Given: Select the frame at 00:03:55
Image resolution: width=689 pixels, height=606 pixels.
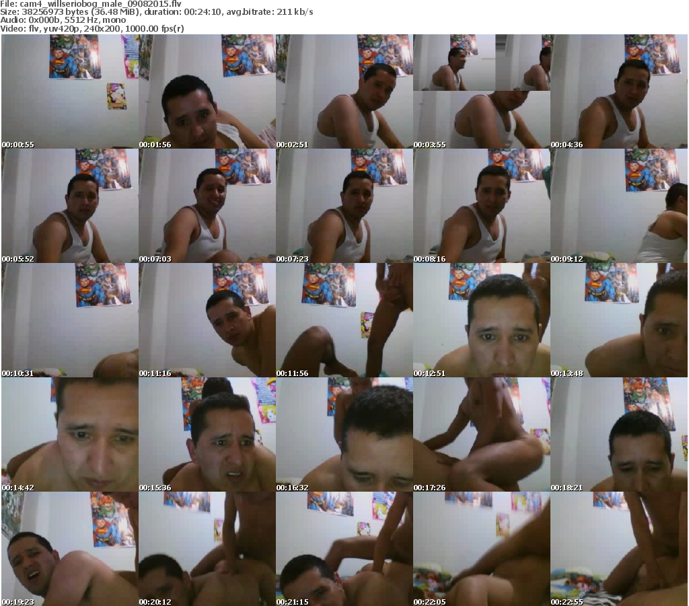Looking at the screenshot, I should point(482,91).
